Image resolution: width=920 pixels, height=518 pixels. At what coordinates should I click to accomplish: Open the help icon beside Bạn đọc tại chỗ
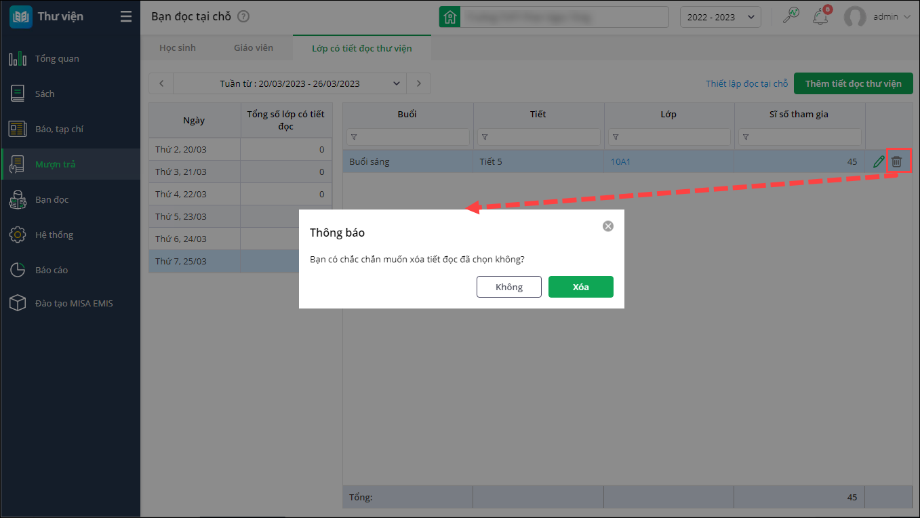pos(244,17)
